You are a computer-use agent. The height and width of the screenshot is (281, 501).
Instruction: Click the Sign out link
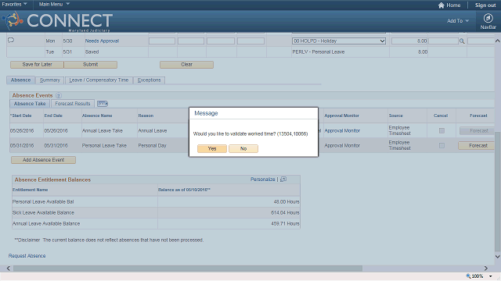pyautogui.click(x=485, y=5)
